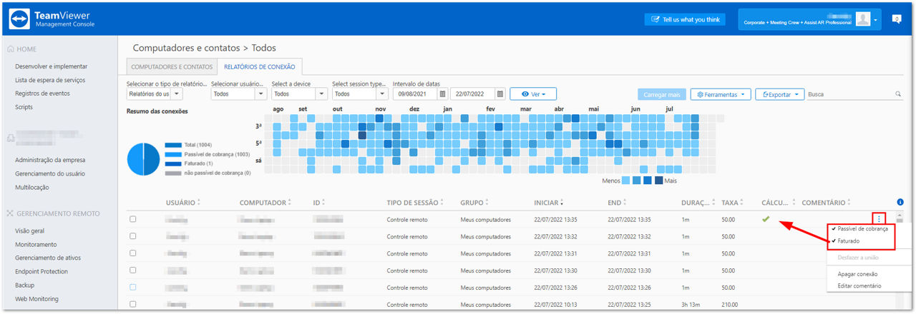Open Scripts in the sidebar
The height and width of the screenshot is (314, 916).
[x=24, y=107]
